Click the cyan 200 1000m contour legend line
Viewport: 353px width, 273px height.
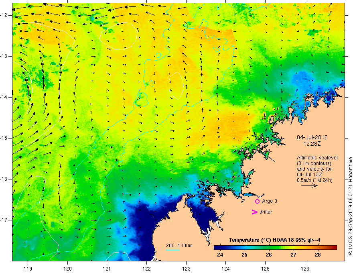[173, 250]
